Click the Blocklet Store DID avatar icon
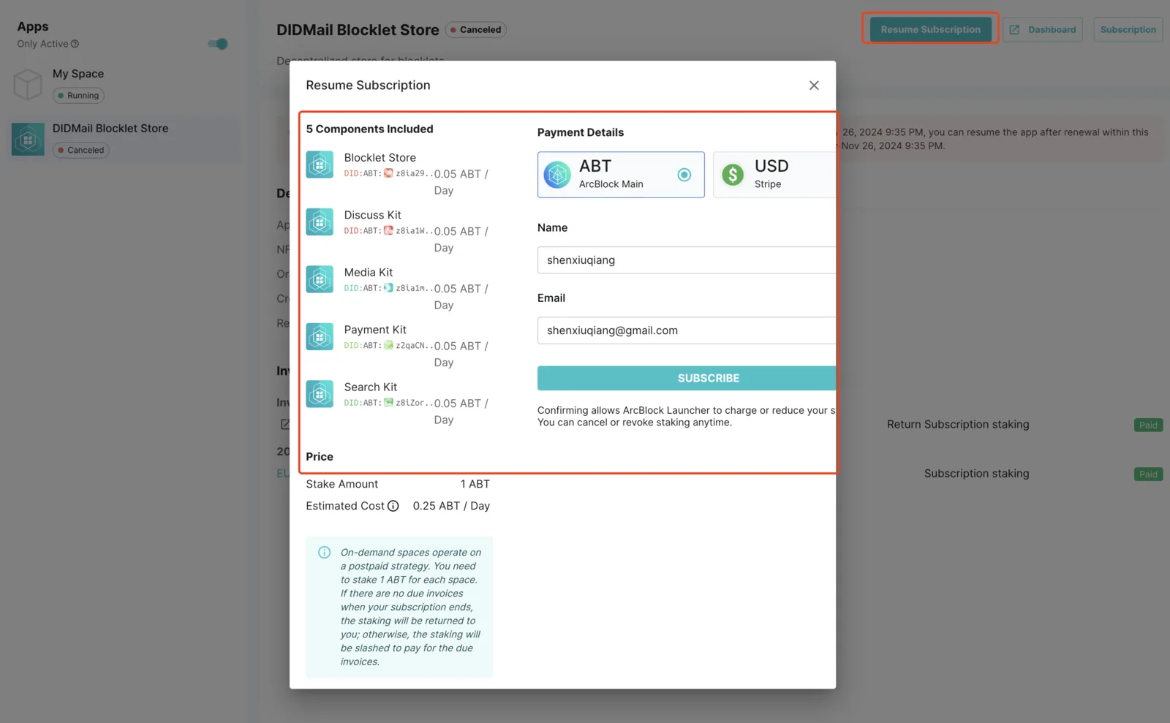The height and width of the screenshot is (723, 1170). [x=389, y=173]
